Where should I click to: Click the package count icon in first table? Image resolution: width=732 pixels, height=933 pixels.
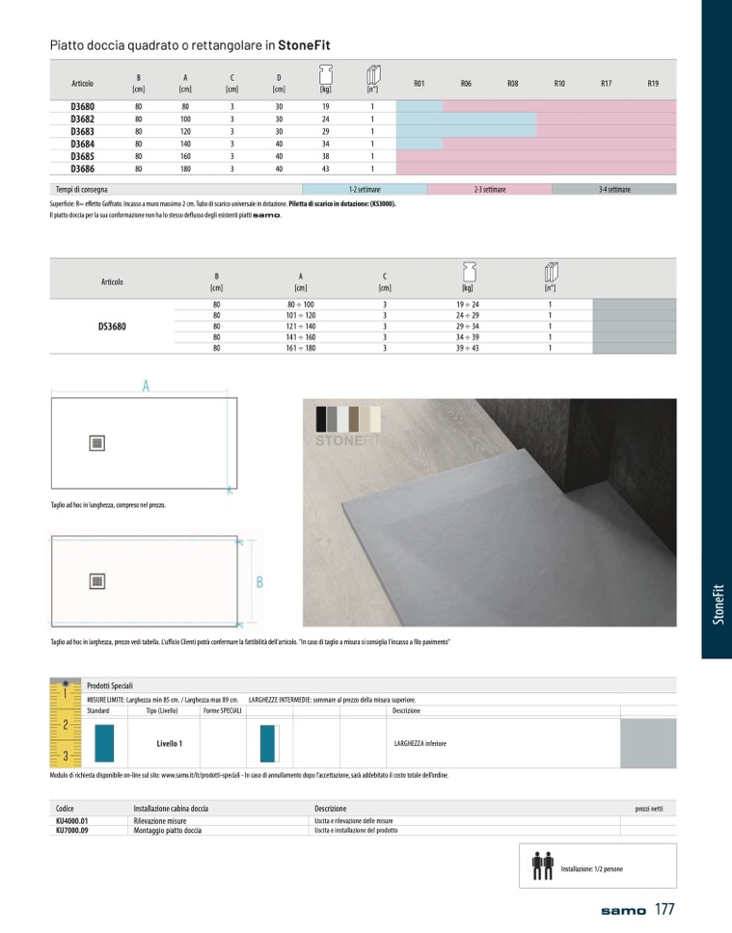click(x=372, y=75)
